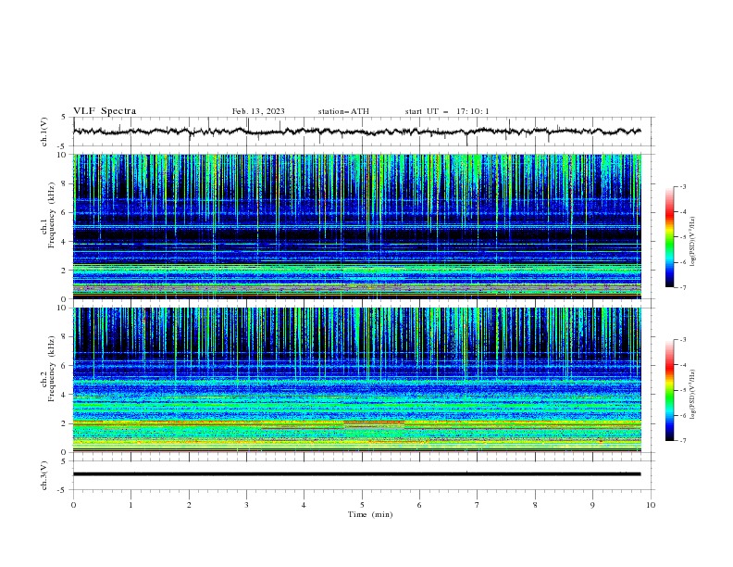Image resolution: width=733 pixels, height=567 pixels.
Task: Click the date 'Feb. 13, 2023'
Action: 258,111
